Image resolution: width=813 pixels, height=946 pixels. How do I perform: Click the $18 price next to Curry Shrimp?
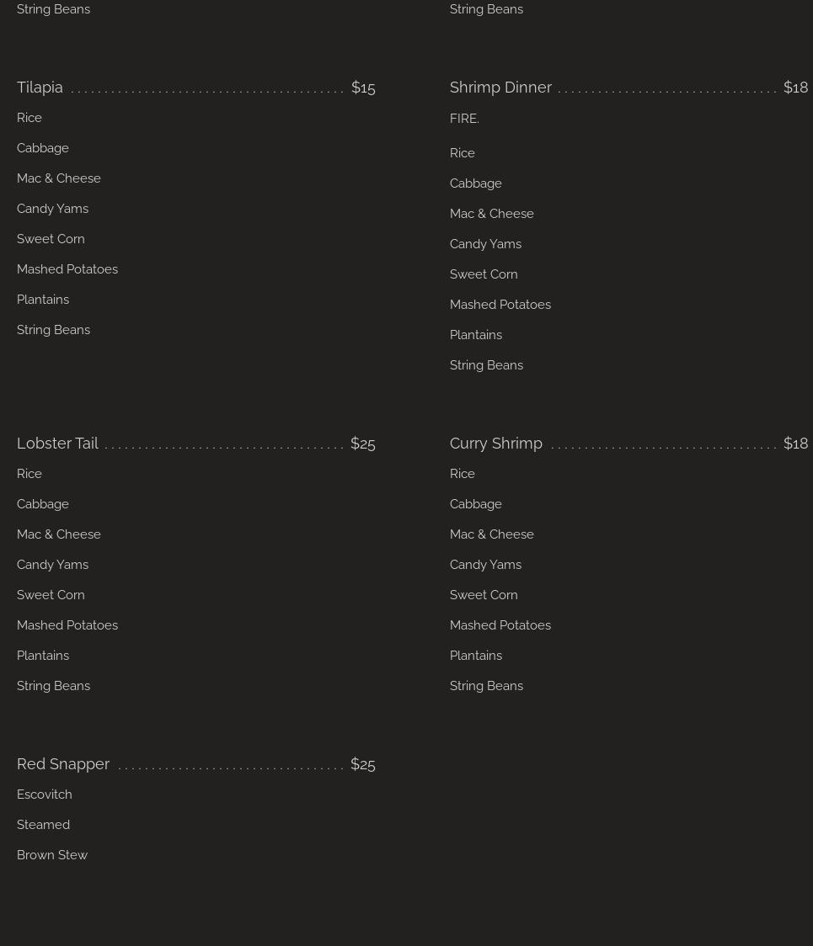click(795, 444)
